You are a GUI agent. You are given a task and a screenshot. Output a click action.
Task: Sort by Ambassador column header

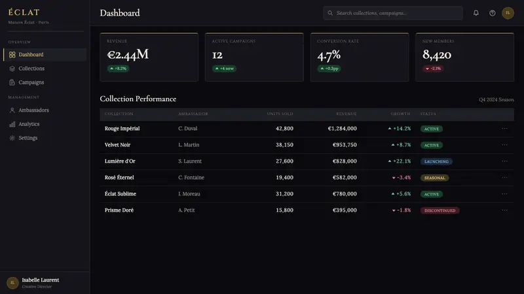click(x=193, y=114)
